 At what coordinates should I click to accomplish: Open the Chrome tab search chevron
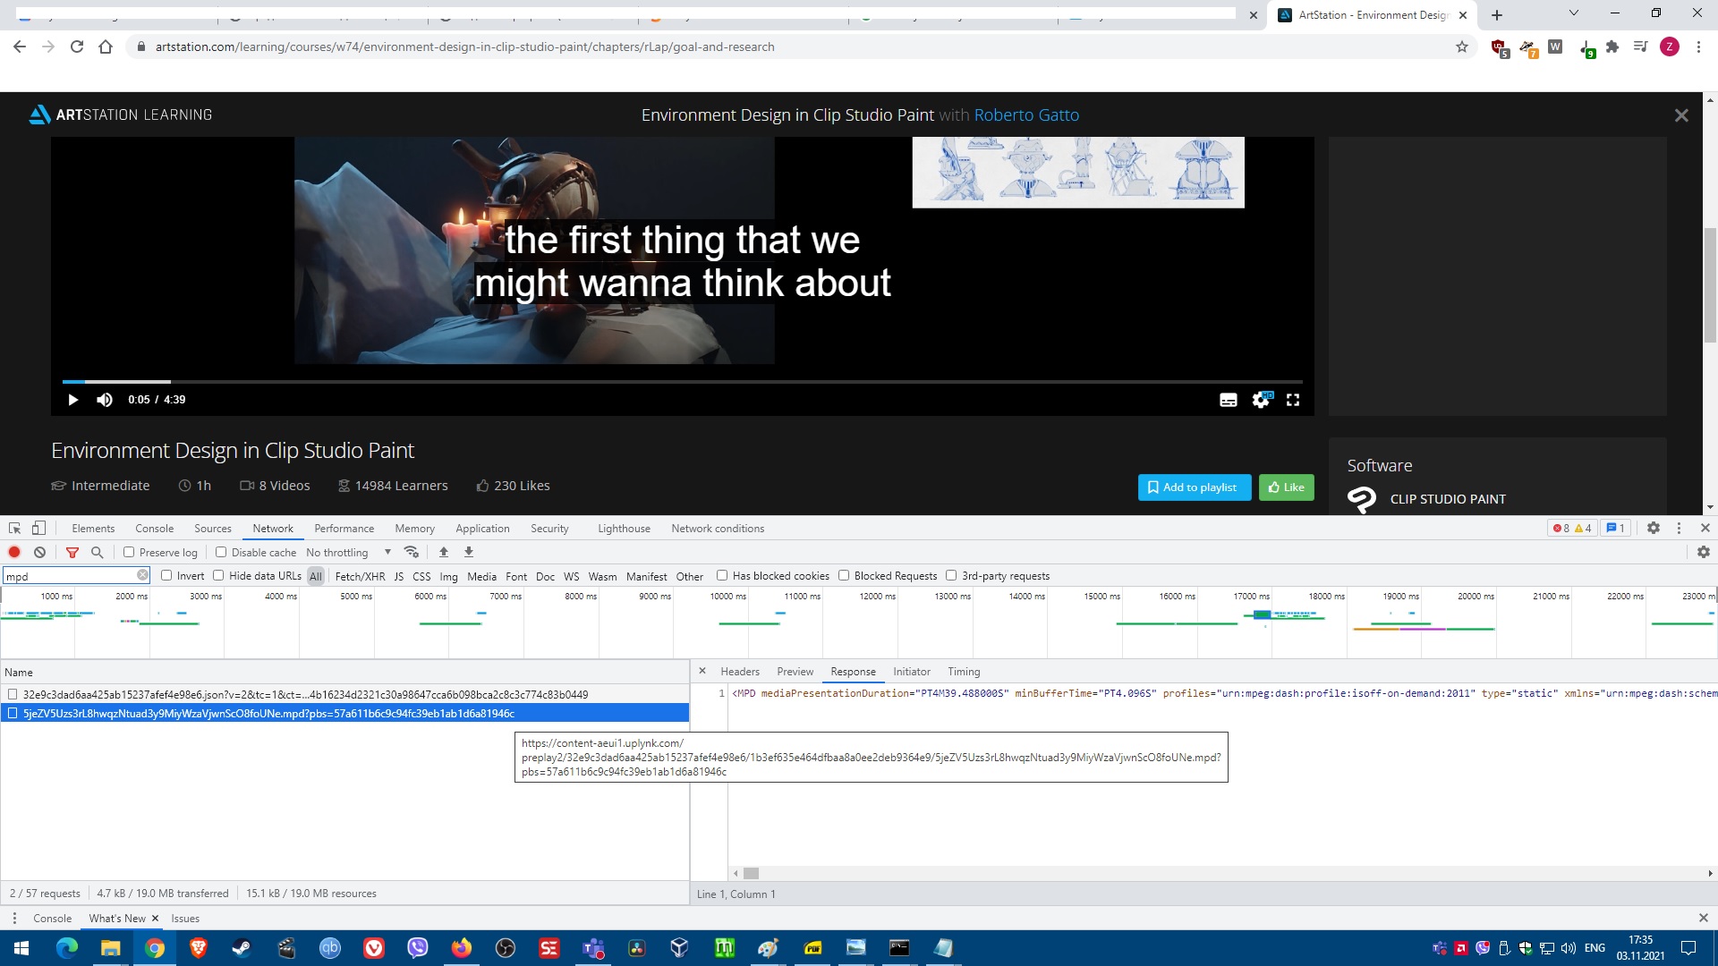pos(1573,13)
